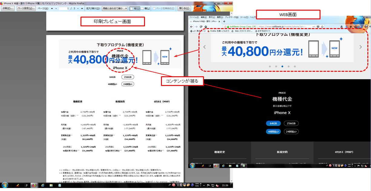371x191 pixels.
Task: Jump to first page in print preview
Action: [x=52, y=8]
